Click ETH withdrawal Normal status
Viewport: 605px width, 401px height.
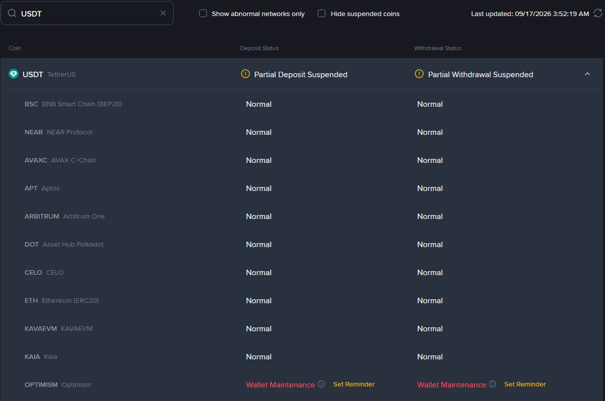430,301
